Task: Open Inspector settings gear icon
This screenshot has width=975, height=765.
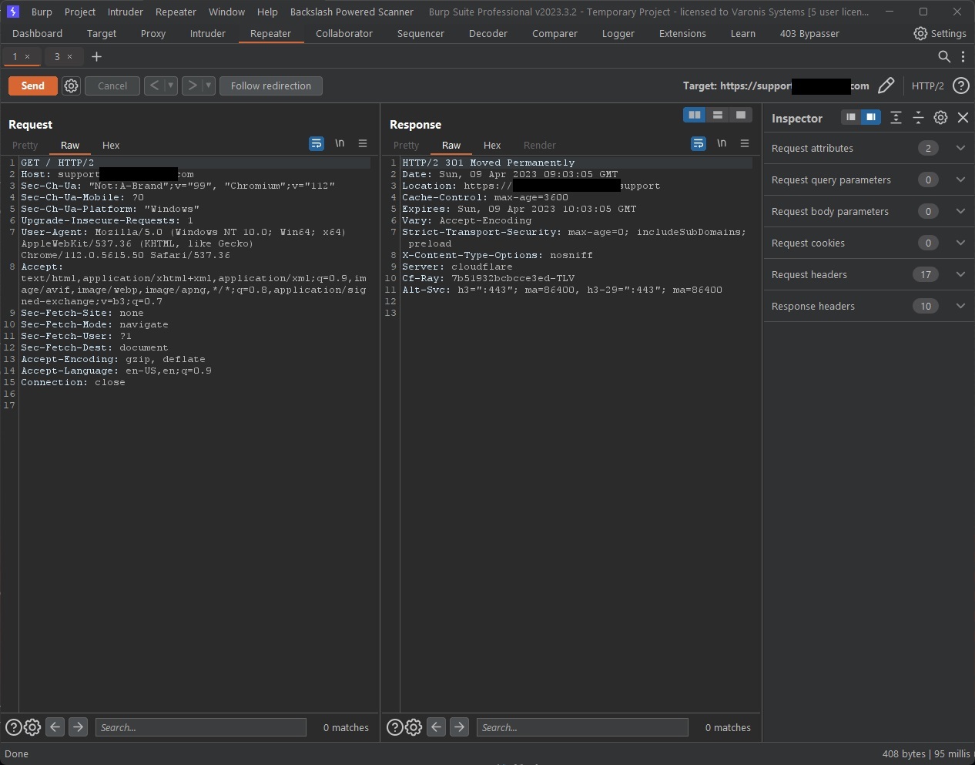Action: point(940,118)
